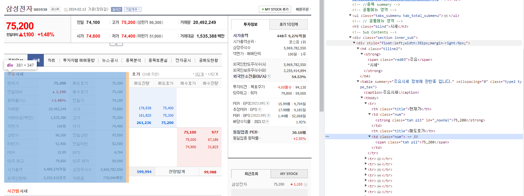Click the 시간별시세 heading
This screenshot has width=524, height=196.
point(17,191)
